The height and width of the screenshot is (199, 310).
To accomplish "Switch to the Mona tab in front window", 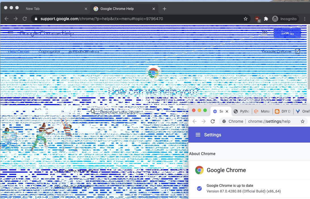I will [262, 111].
